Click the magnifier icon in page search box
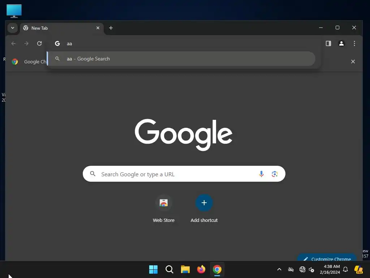The height and width of the screenshot is (278, 370). pos(93,174)
